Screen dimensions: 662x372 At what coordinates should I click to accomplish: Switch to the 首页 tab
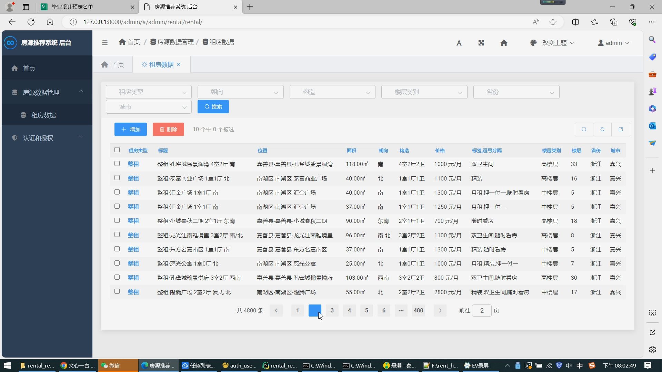coord(118,64)
